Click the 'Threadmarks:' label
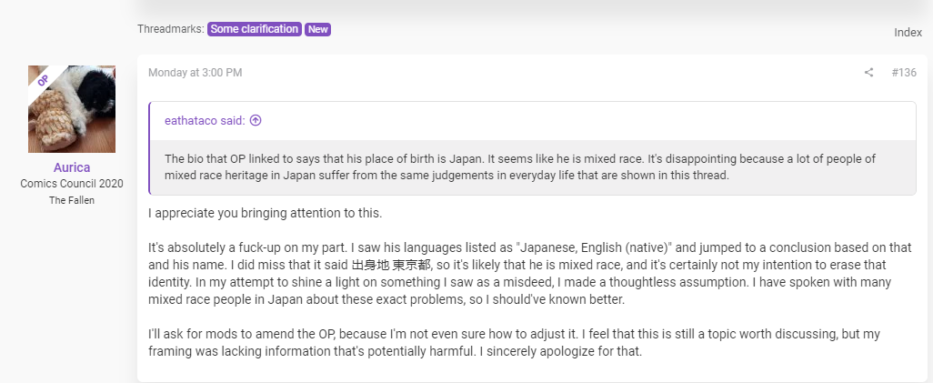This screenshot has width=933, height=383. 171,29
